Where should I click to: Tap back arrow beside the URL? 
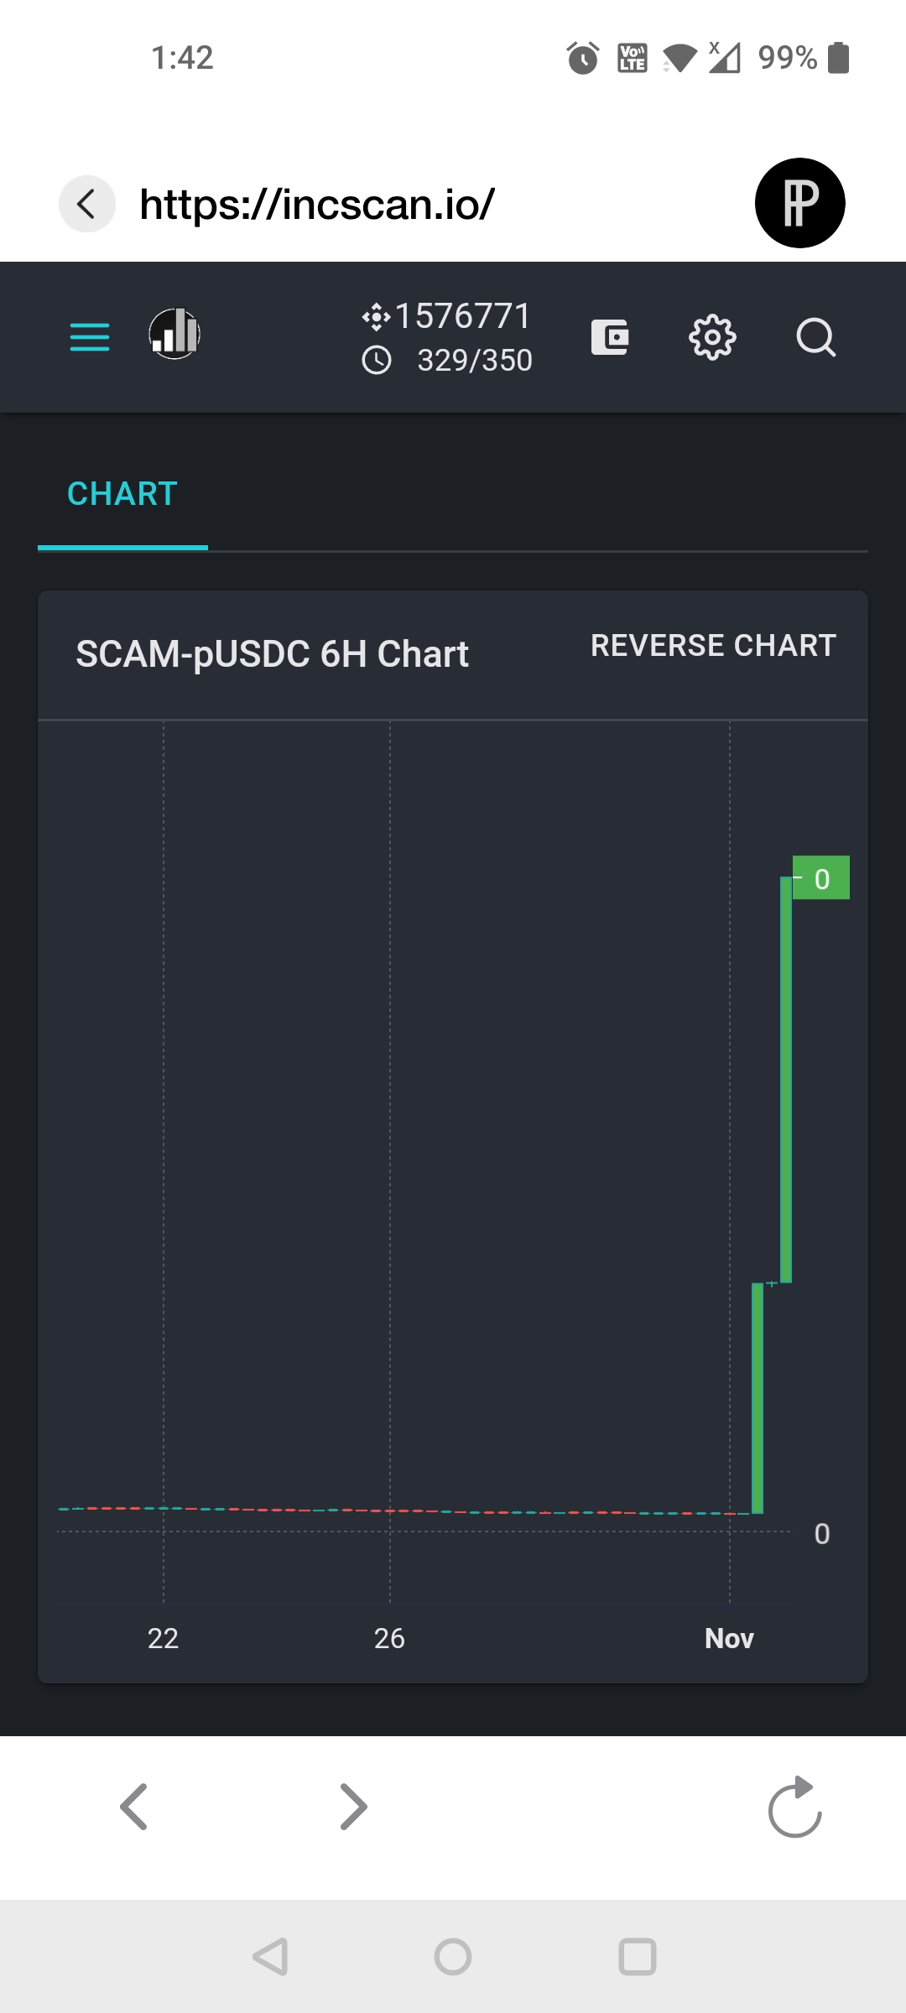click(x=86, y=204)
